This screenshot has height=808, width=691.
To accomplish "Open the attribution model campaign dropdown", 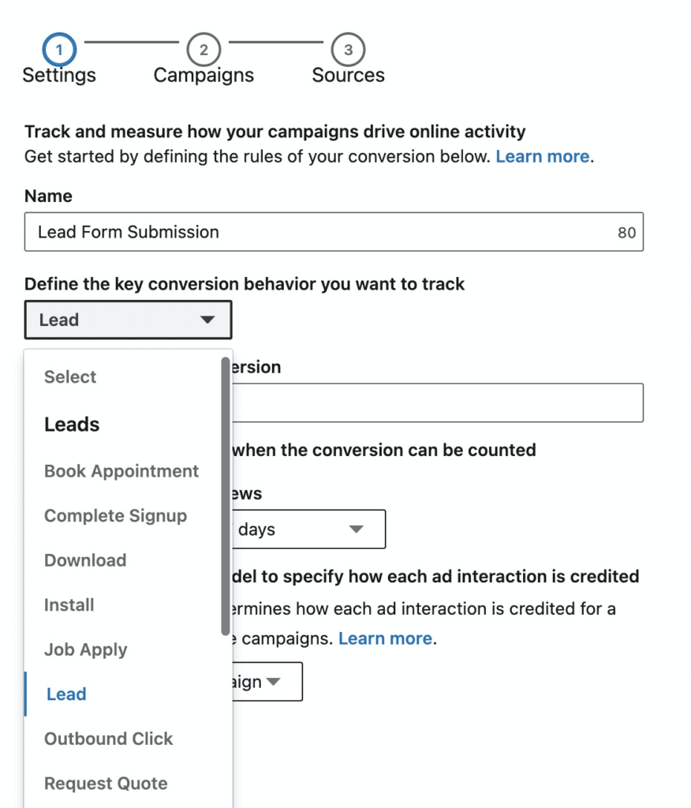I will pyautogui.click(x=267, y=682).
